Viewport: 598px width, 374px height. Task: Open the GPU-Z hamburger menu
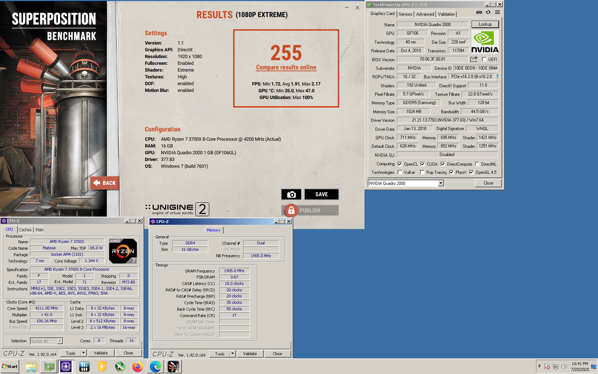497,12
